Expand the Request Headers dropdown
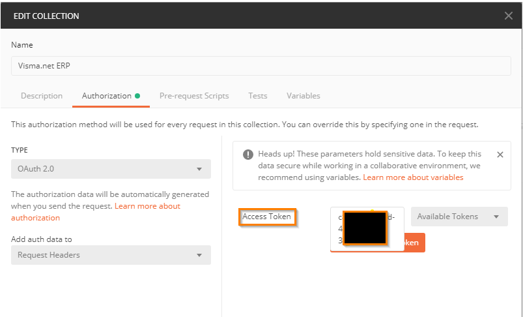The image size is (523, 317). point(111,255)
